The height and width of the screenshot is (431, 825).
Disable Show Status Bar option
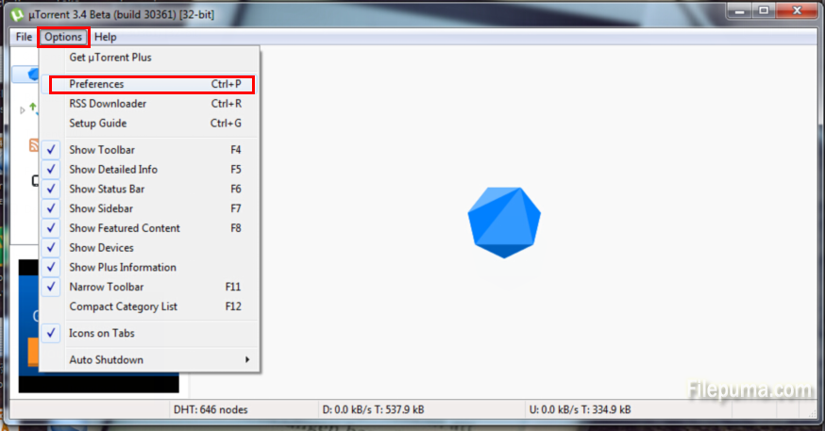(x=107, y=189)
